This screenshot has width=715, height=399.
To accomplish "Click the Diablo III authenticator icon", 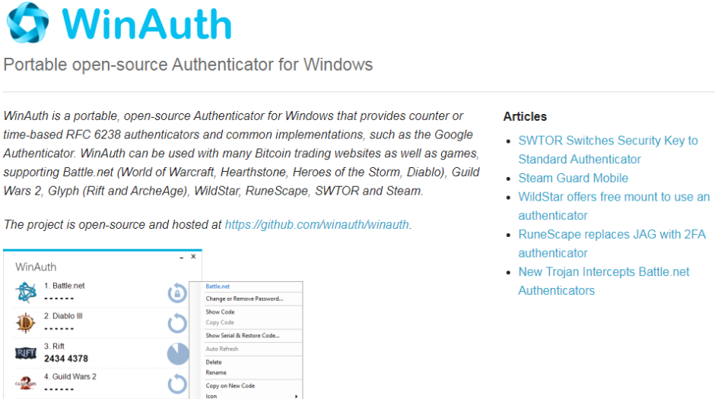I will tap(26, 322).
